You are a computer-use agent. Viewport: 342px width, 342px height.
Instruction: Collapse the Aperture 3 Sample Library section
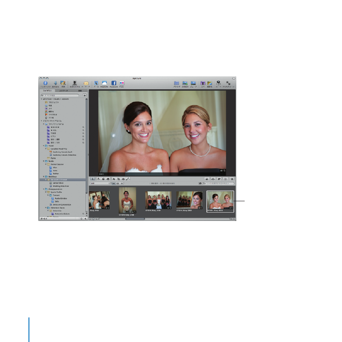[x=42, y=99]
